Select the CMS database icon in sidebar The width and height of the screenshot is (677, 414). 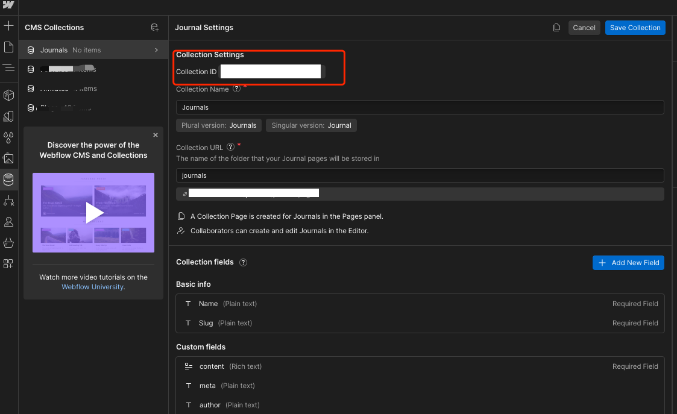[x=8, y=180]
